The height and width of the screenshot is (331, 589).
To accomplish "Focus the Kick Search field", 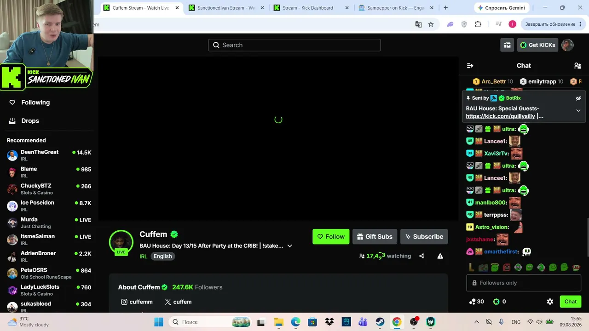I will [x=294, y=45].
